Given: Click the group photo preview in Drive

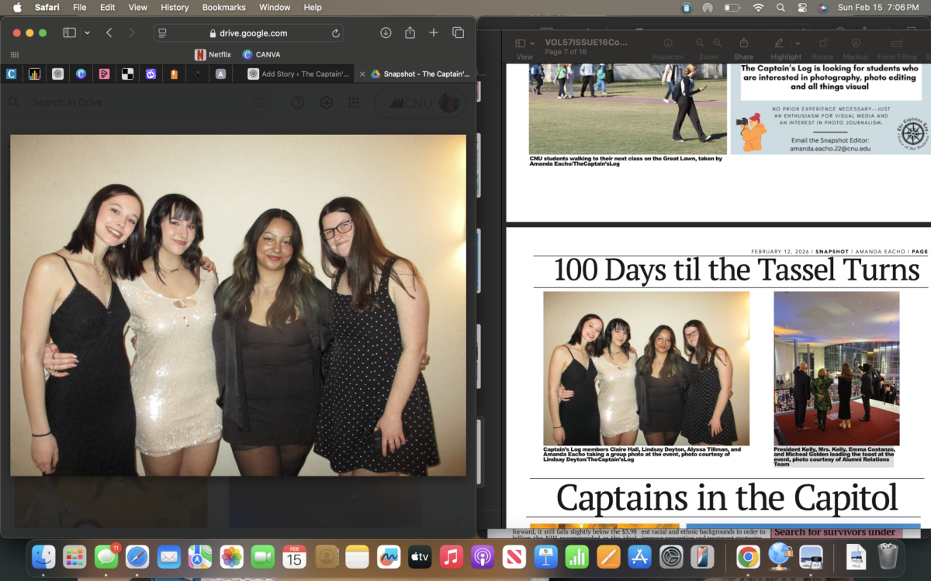Looking at the screenshot, I should tap(238, 305).
